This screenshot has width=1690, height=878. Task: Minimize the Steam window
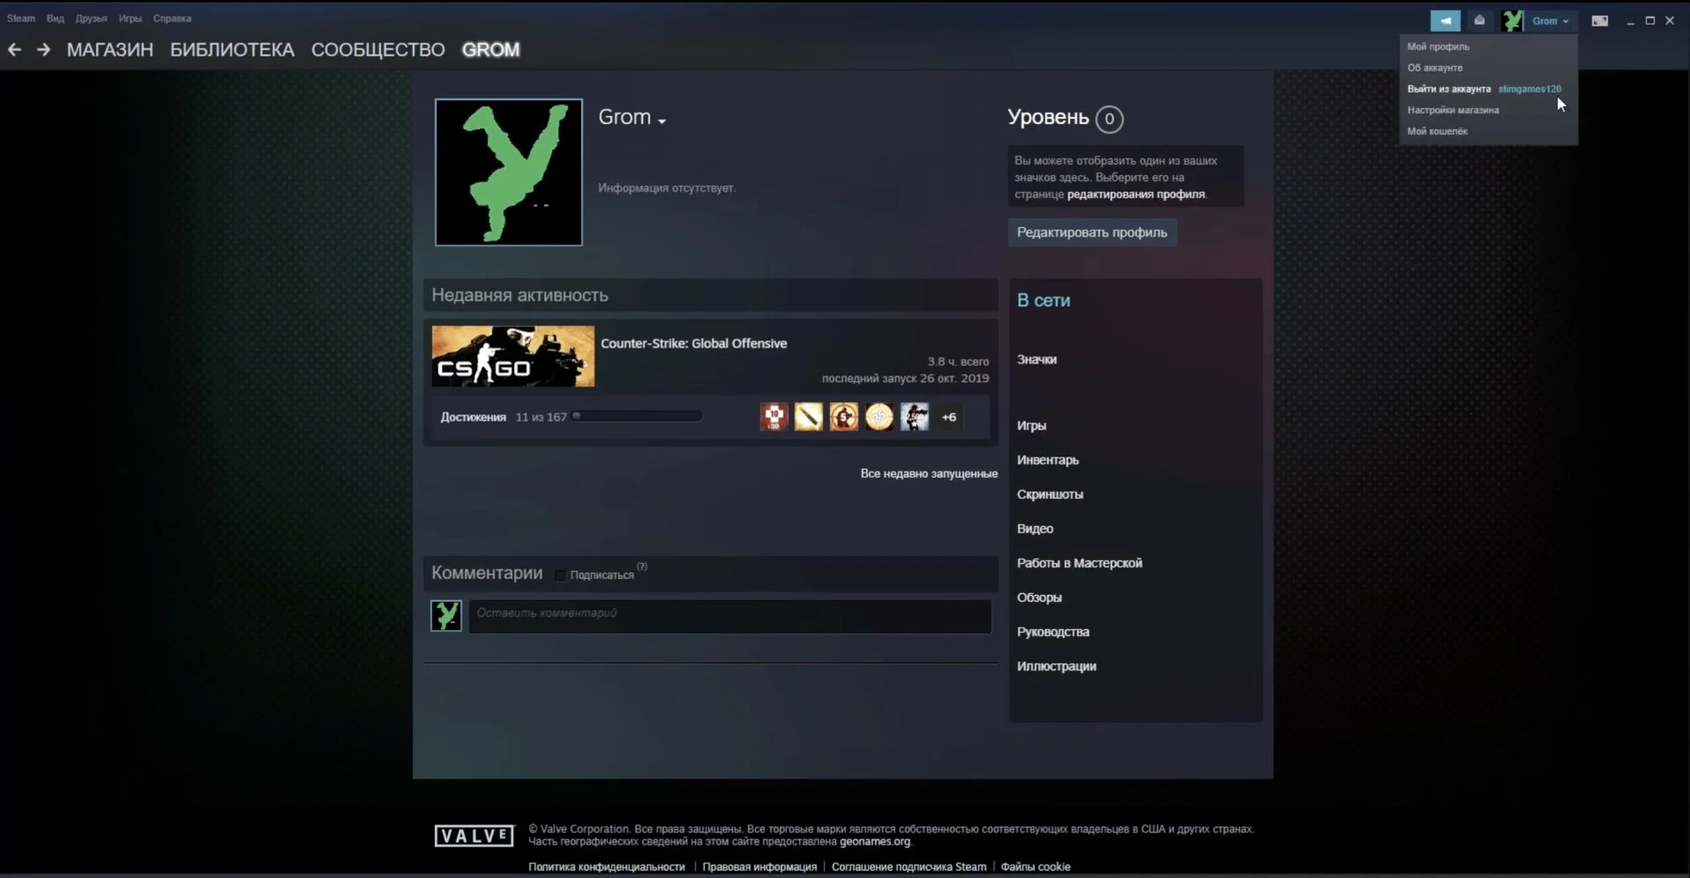1630,20
